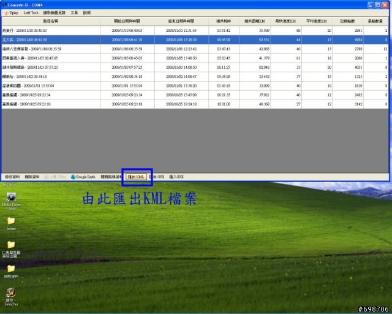Sort by the last (rightmost) column header
Image resolution: width=392 pixels, height=314 pixels.
click(x=375, y=21)
